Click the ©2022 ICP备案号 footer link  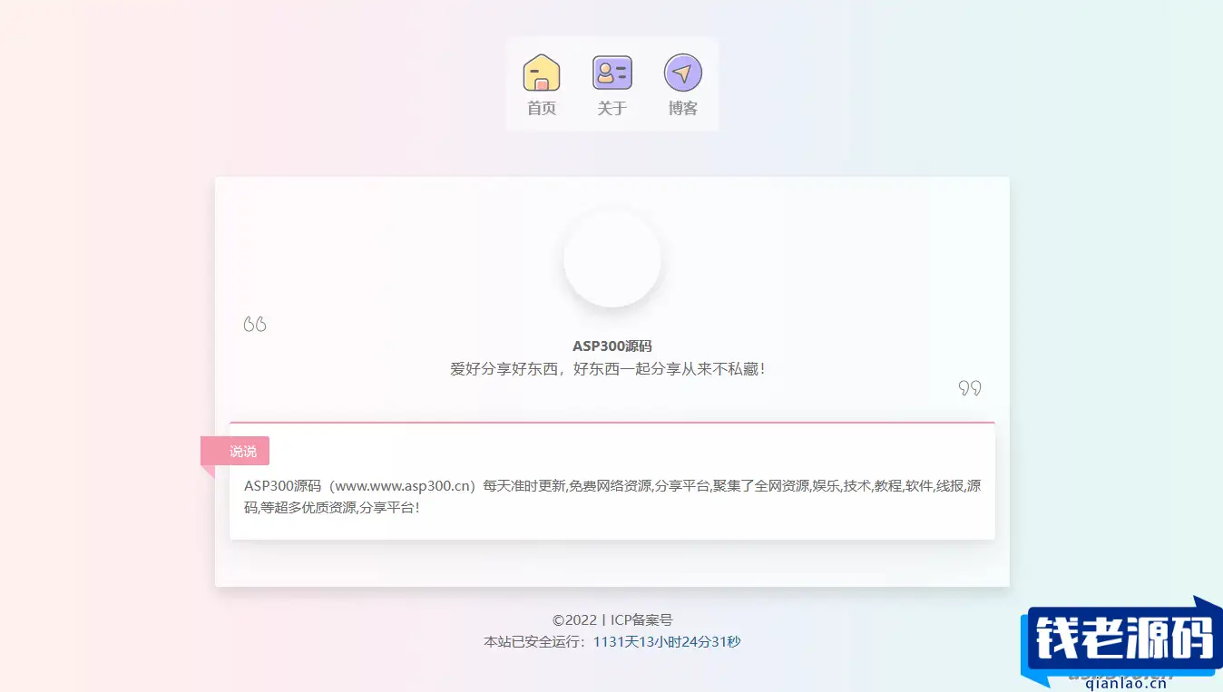coord(612,620)
